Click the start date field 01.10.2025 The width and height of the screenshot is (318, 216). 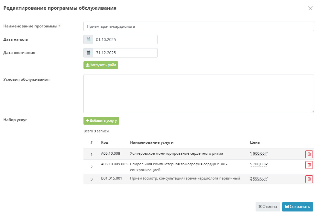(x=125, y=40)
